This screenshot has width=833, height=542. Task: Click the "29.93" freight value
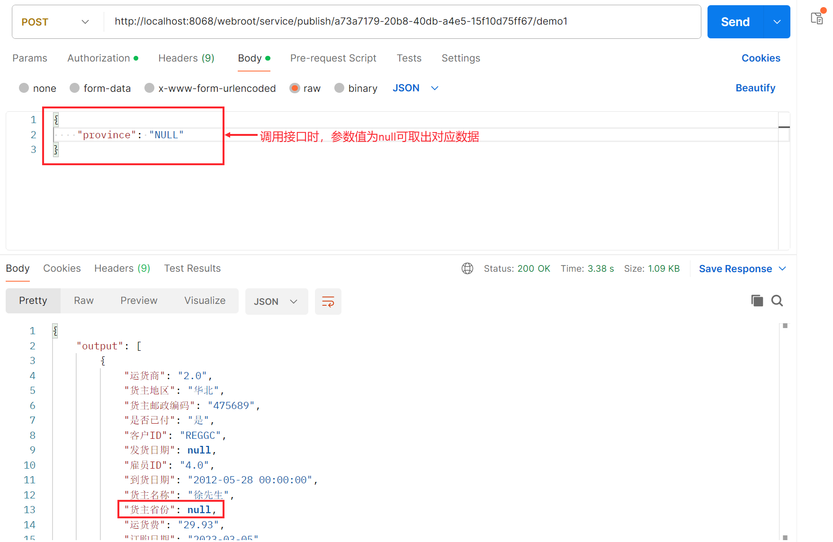(198, 525)
